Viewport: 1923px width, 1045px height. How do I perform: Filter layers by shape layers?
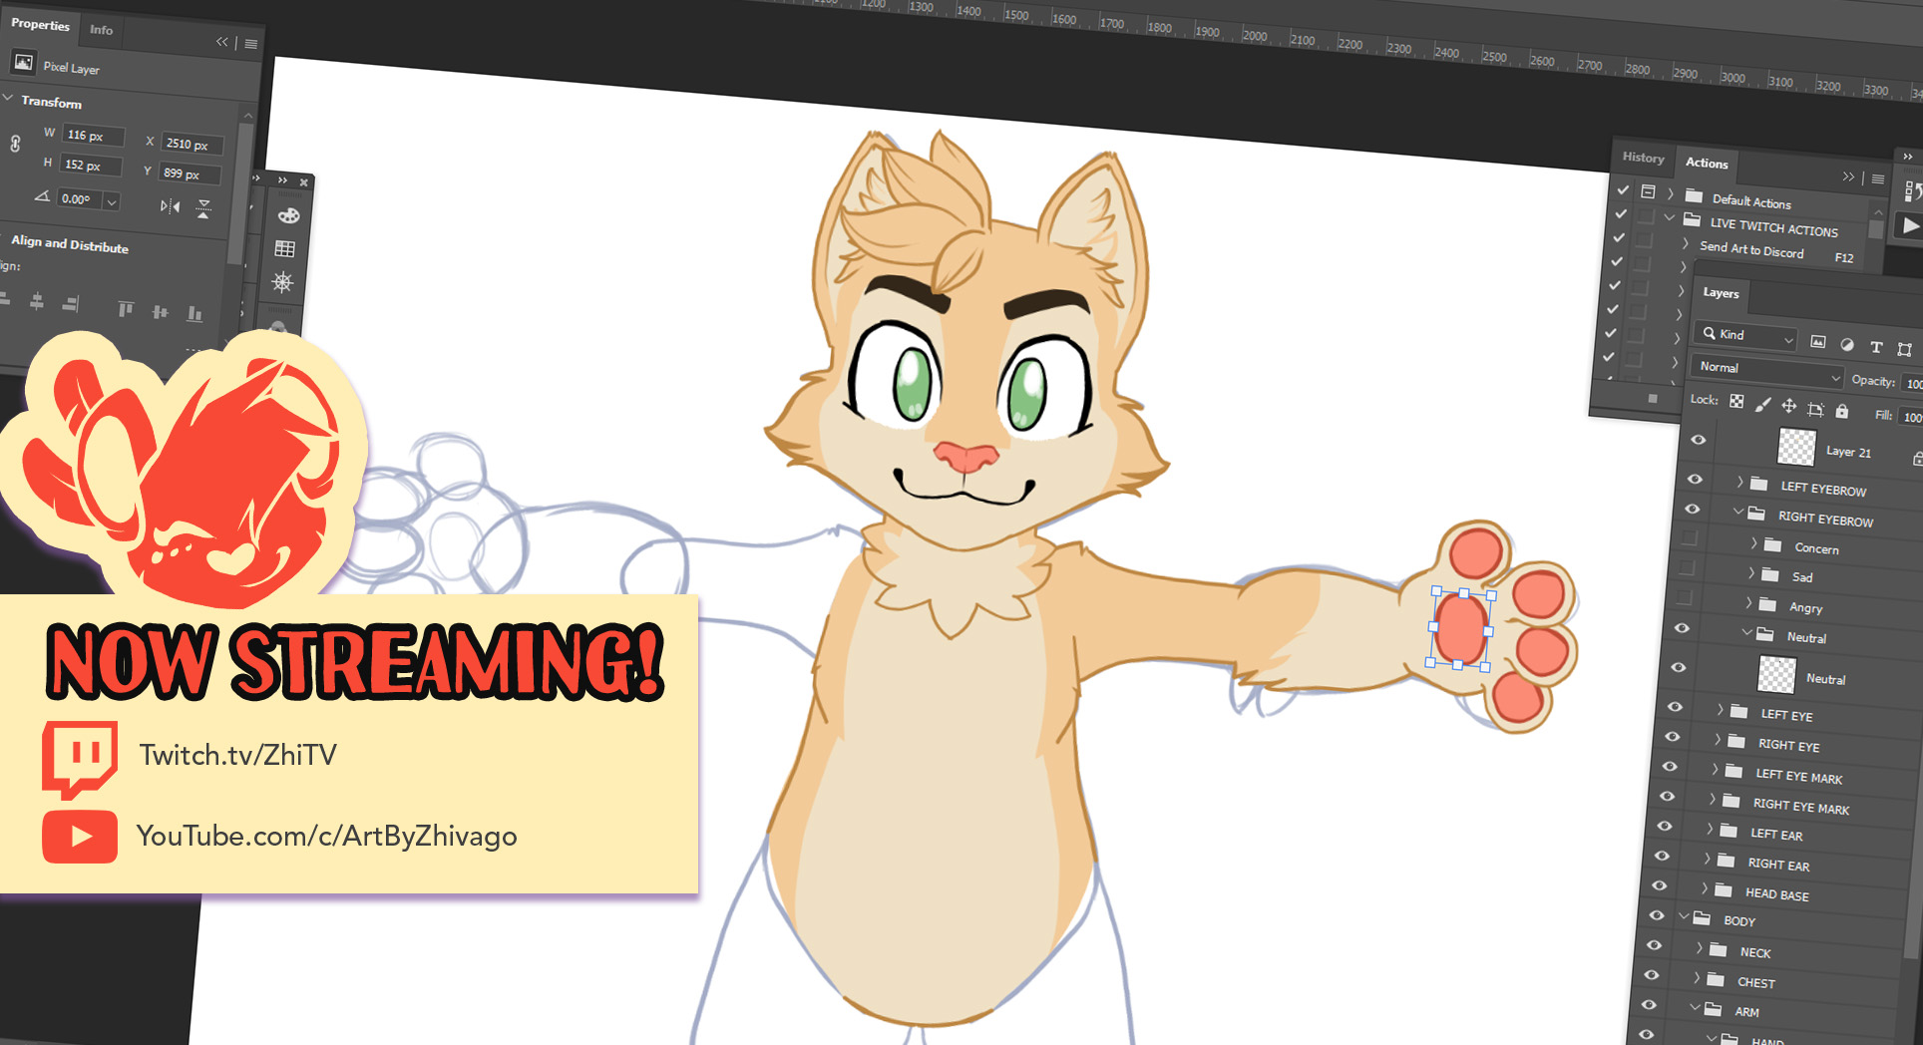[1905, 349]
